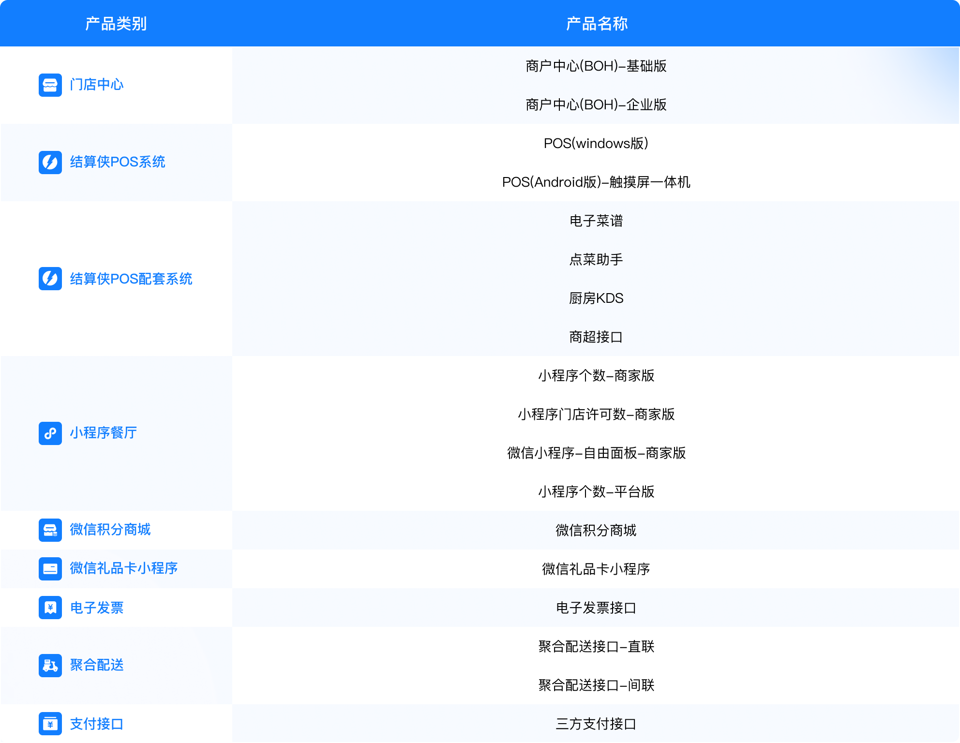
Task: Select 三方支付接口 product row
Action: pyautogui.click(x=596, y=724)
